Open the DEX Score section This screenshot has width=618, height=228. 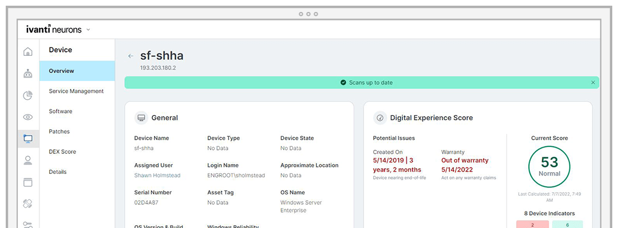coord(62,152)
